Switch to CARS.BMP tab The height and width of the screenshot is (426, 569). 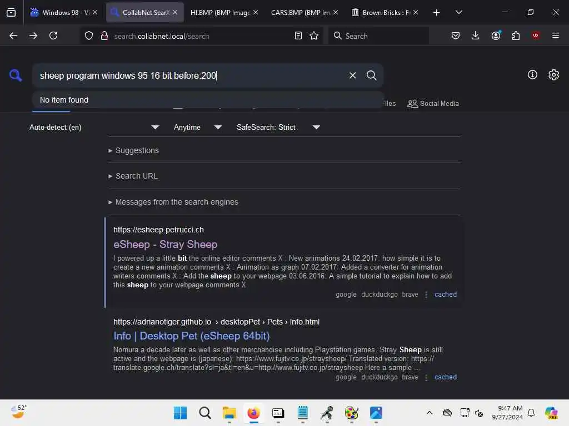point(301,13)
